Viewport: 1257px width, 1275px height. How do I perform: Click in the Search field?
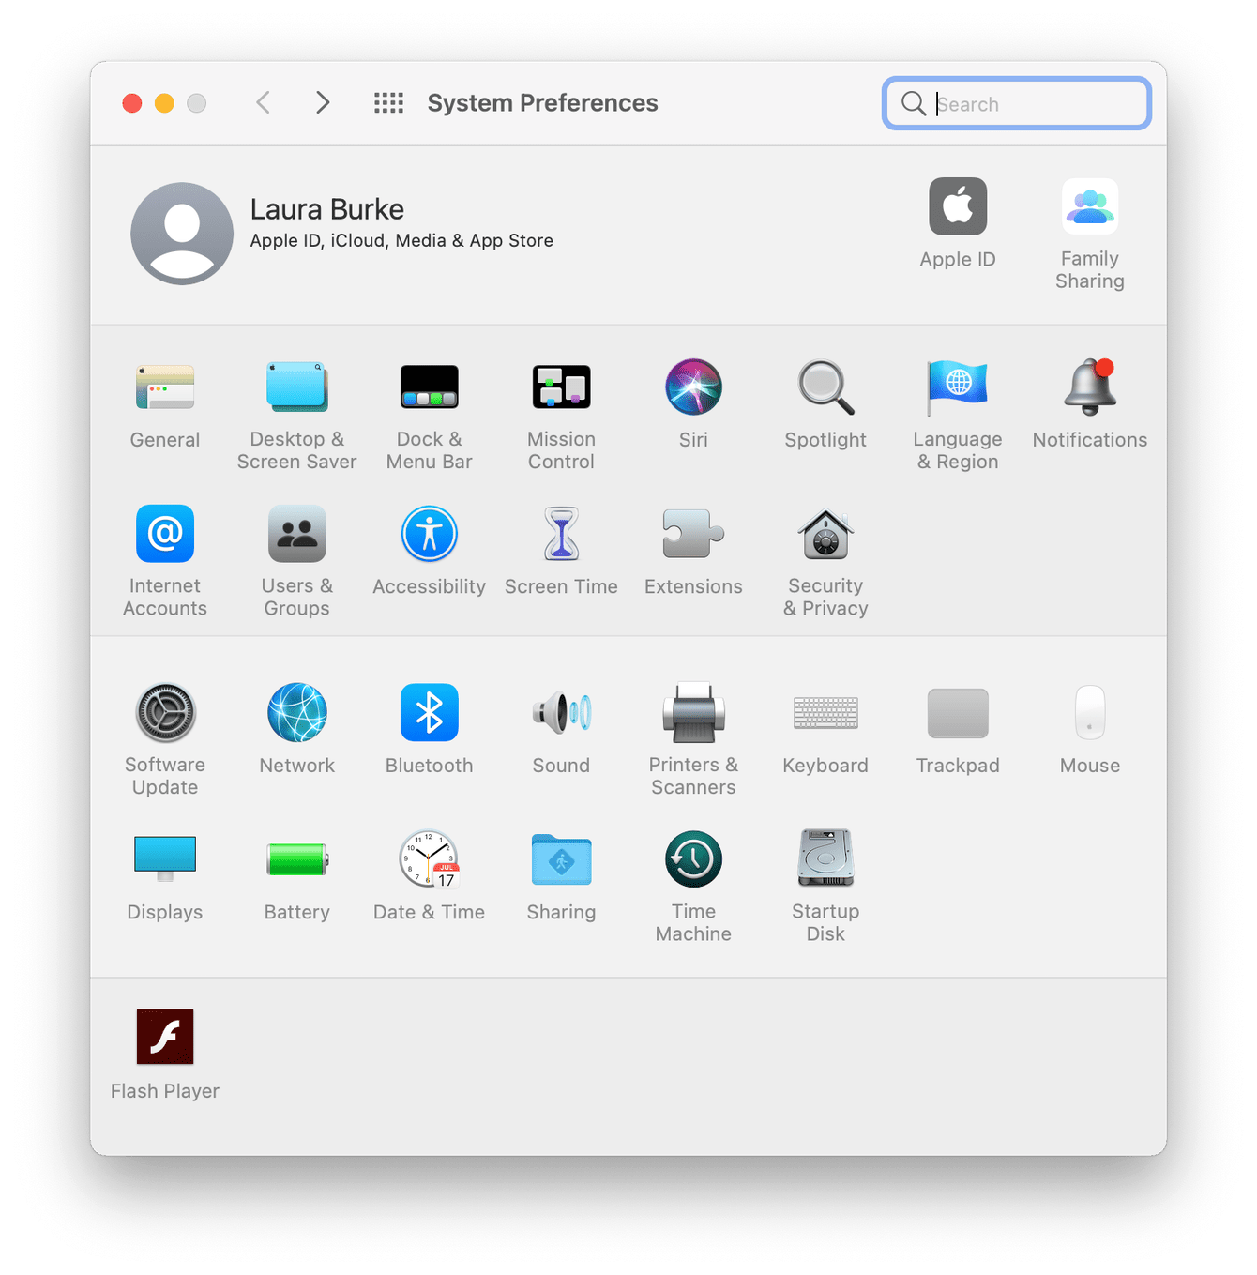click(x=1016, y=103)
